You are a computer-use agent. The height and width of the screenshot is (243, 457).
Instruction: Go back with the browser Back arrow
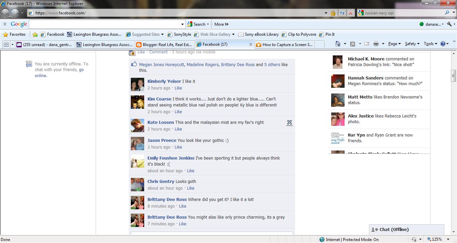[5, 13]
